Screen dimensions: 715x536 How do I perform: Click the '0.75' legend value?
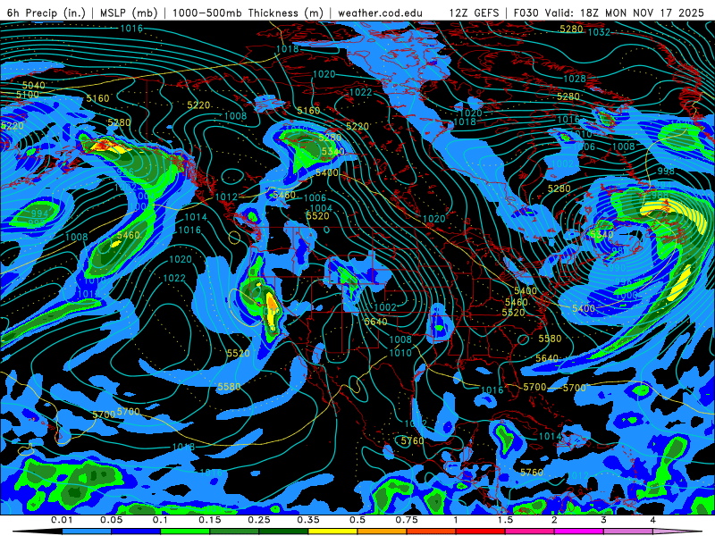coord(407,520)
